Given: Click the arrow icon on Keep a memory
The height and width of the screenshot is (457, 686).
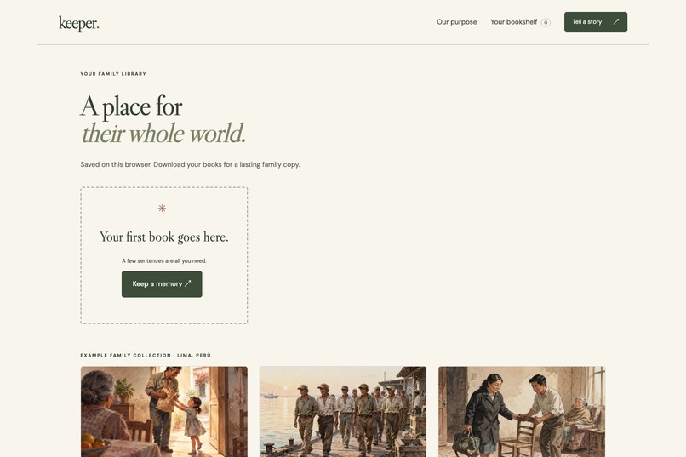Looking at the screenshot, I should pos(188,283).
